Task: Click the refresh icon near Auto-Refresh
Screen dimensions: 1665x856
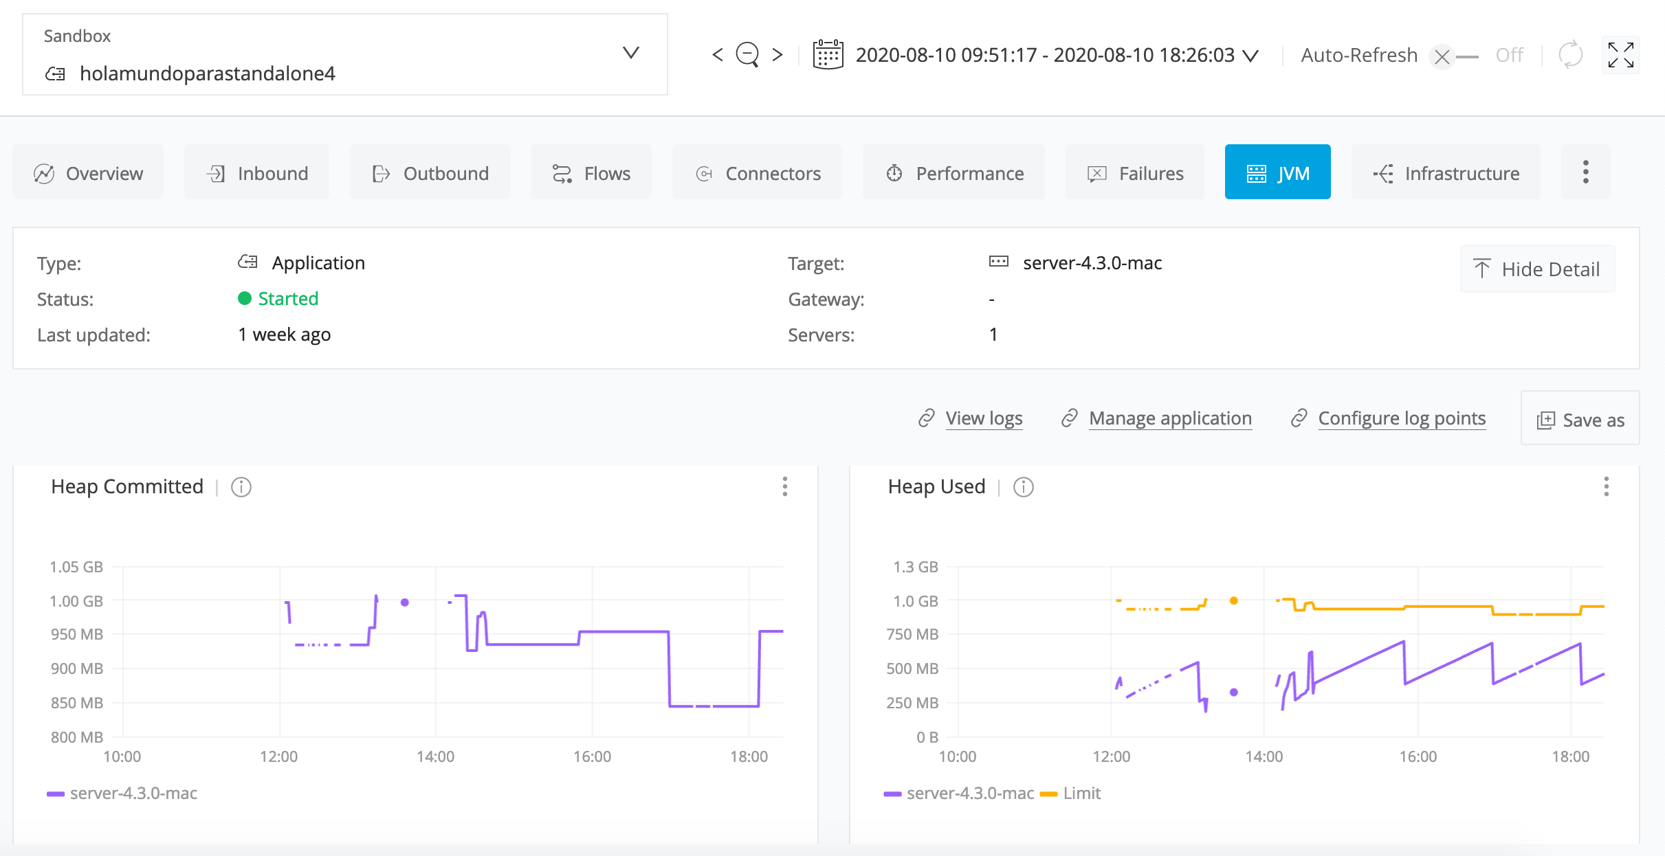Action: point(1569,54)
